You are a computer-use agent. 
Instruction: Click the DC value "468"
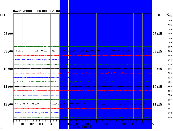click(x=170, y=86)
